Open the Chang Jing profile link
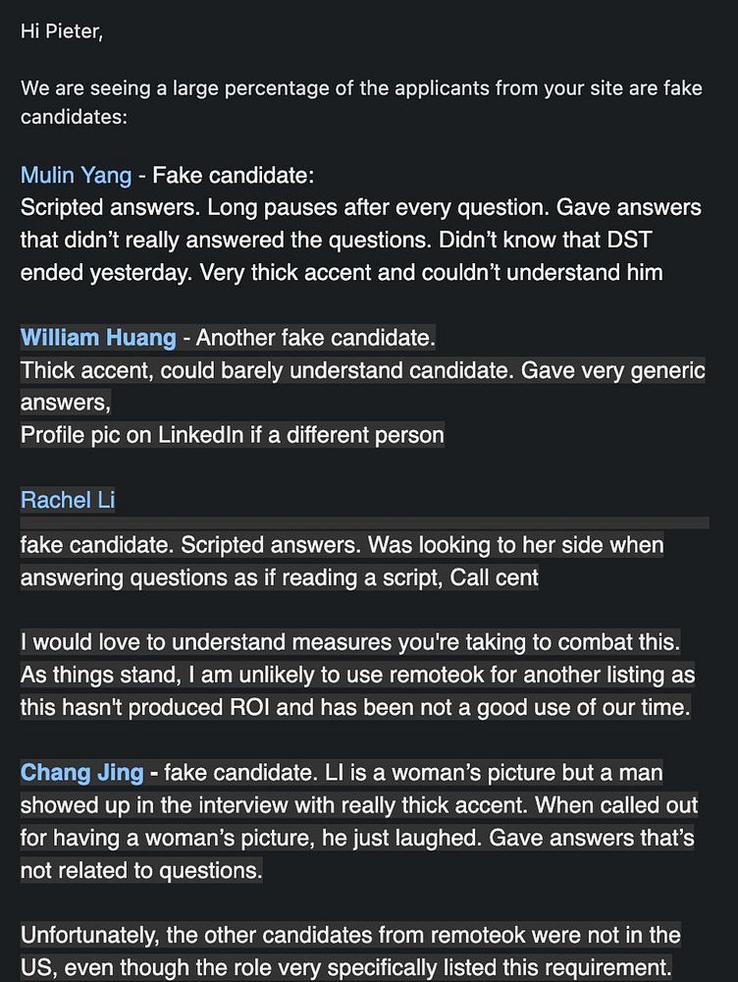This screenshot has width=738, height=982. coord(82,772)
